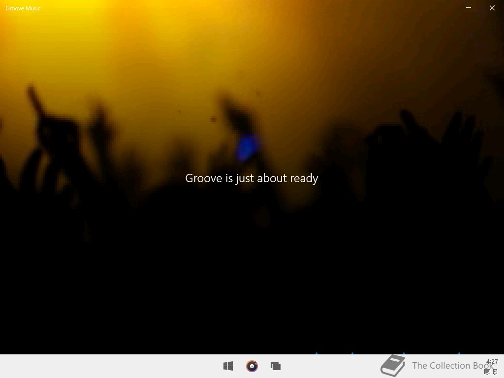The image size is (504, 378).
Task: Click the tray icon right of notifications
Action: (495, 372)
